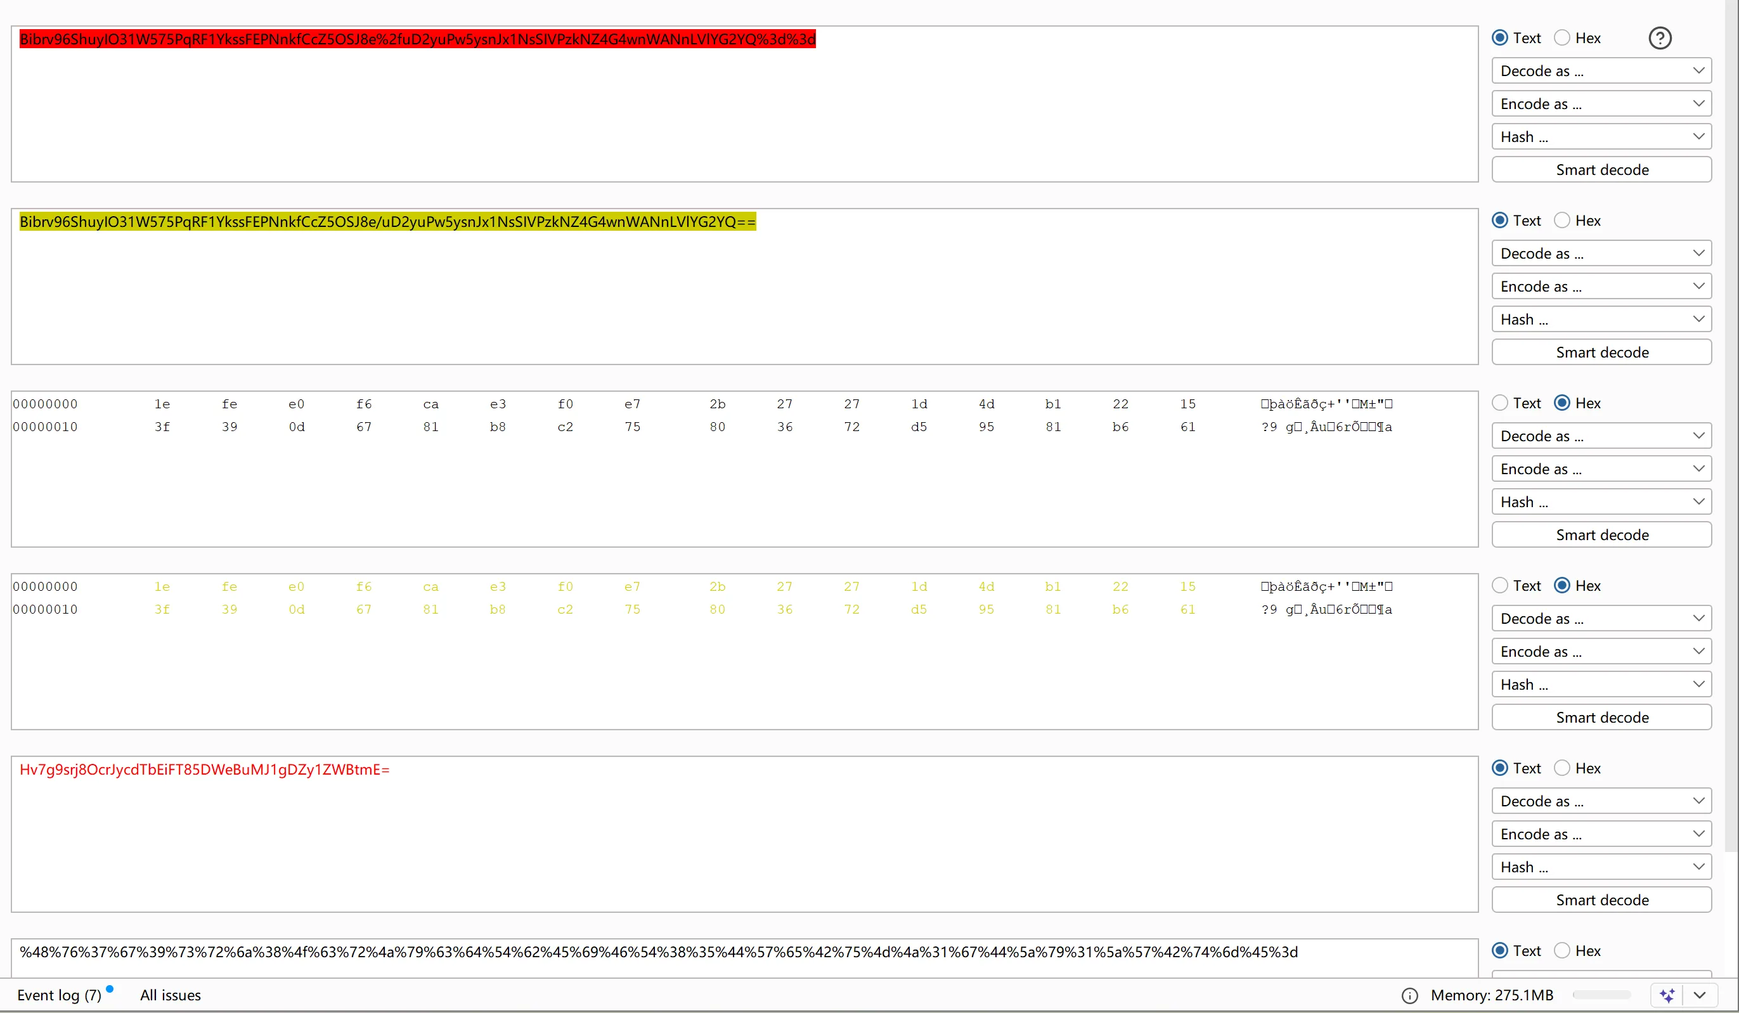The image size is (1739, 1013).
Task: Switch the %48%76%37 panel to Hex view
Action: click(1577, 950)
